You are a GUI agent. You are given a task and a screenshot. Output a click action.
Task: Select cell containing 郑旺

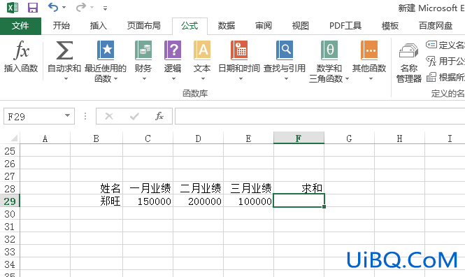click(x=96, y=201)
